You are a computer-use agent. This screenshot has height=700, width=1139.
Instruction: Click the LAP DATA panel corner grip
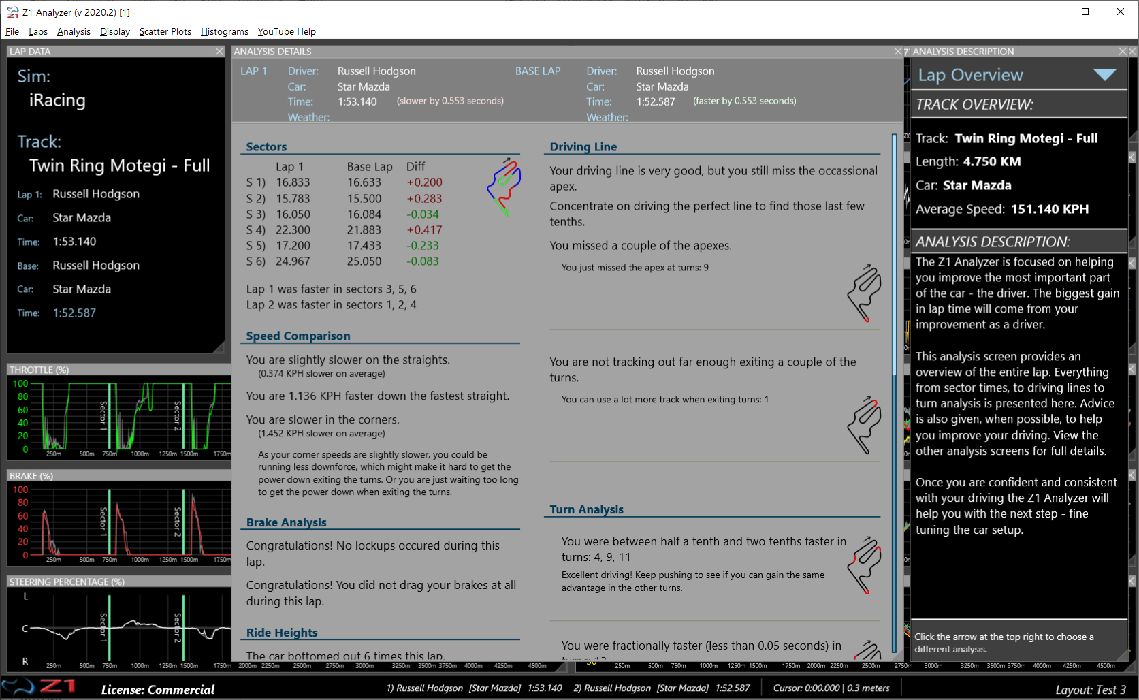219,347
